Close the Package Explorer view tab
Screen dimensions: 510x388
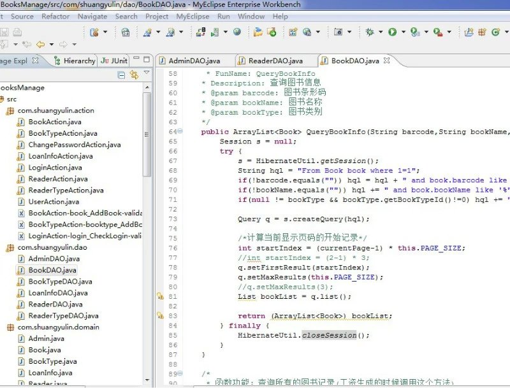pyautogui.click(x=36, y=61)
